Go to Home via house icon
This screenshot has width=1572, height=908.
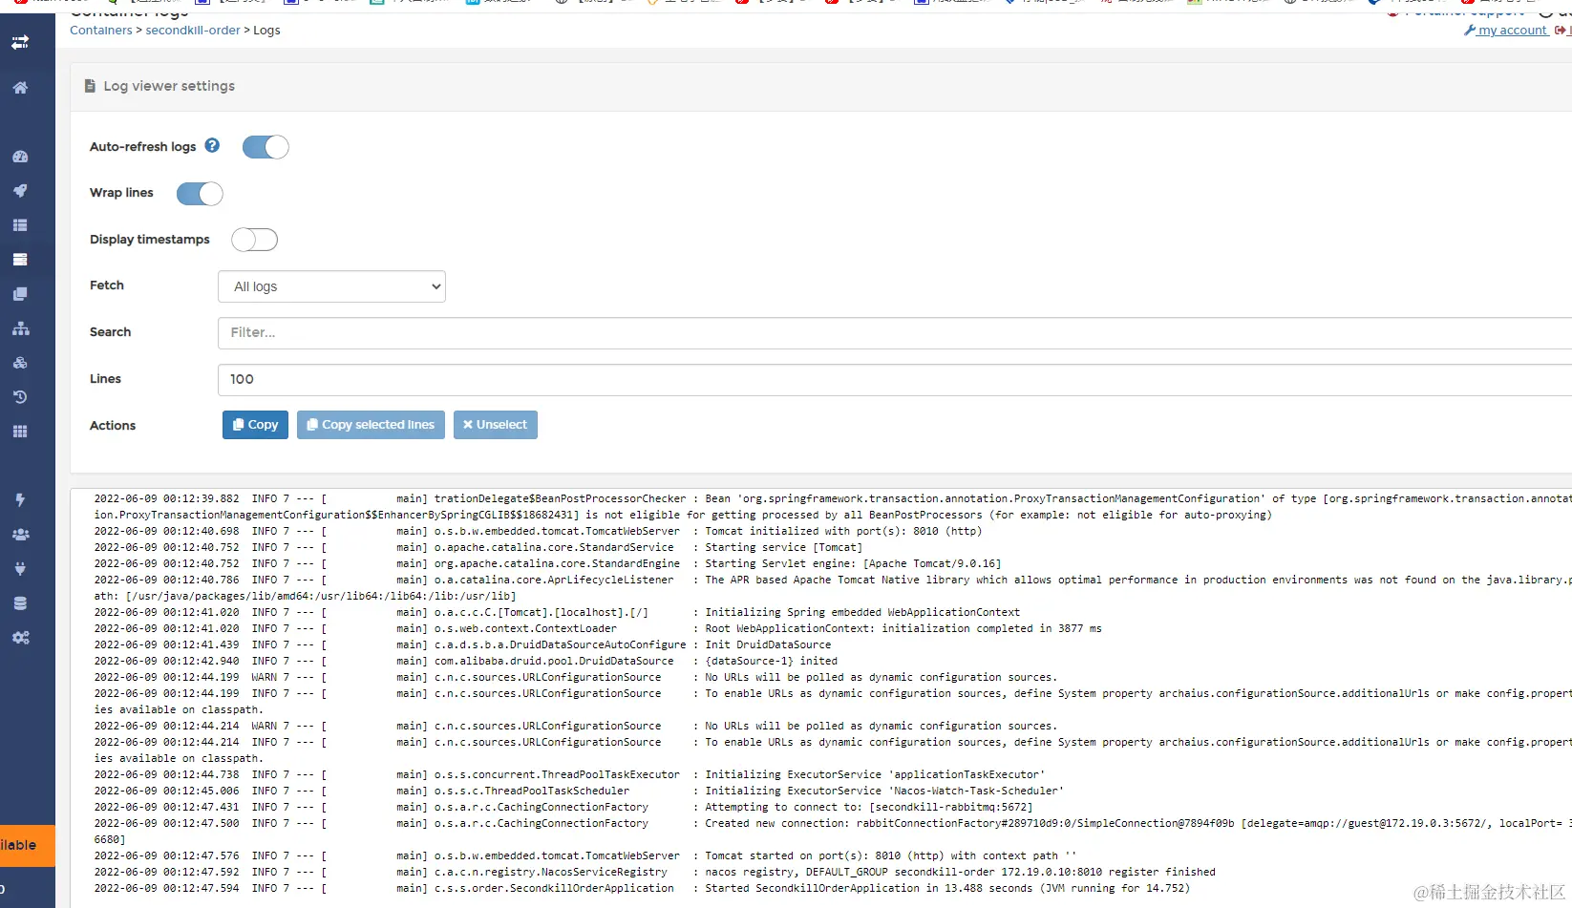click(20, 88)
